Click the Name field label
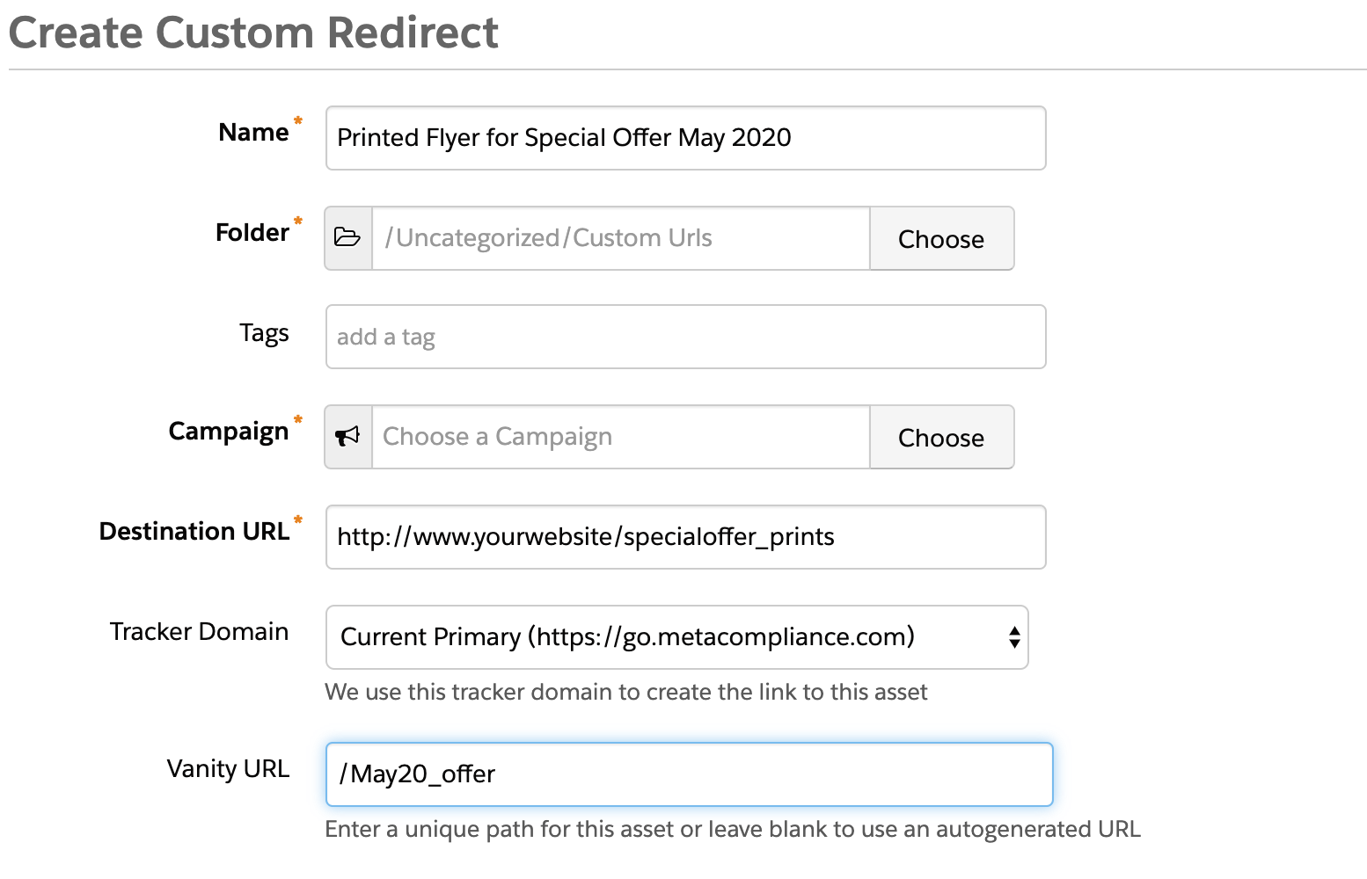This screenshot has height=879, width=1367. tap(253, 133)
